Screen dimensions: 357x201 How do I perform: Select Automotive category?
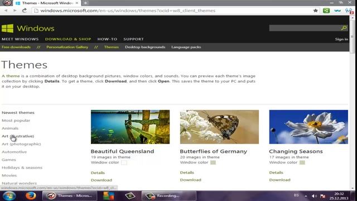[x=14, y=152]
